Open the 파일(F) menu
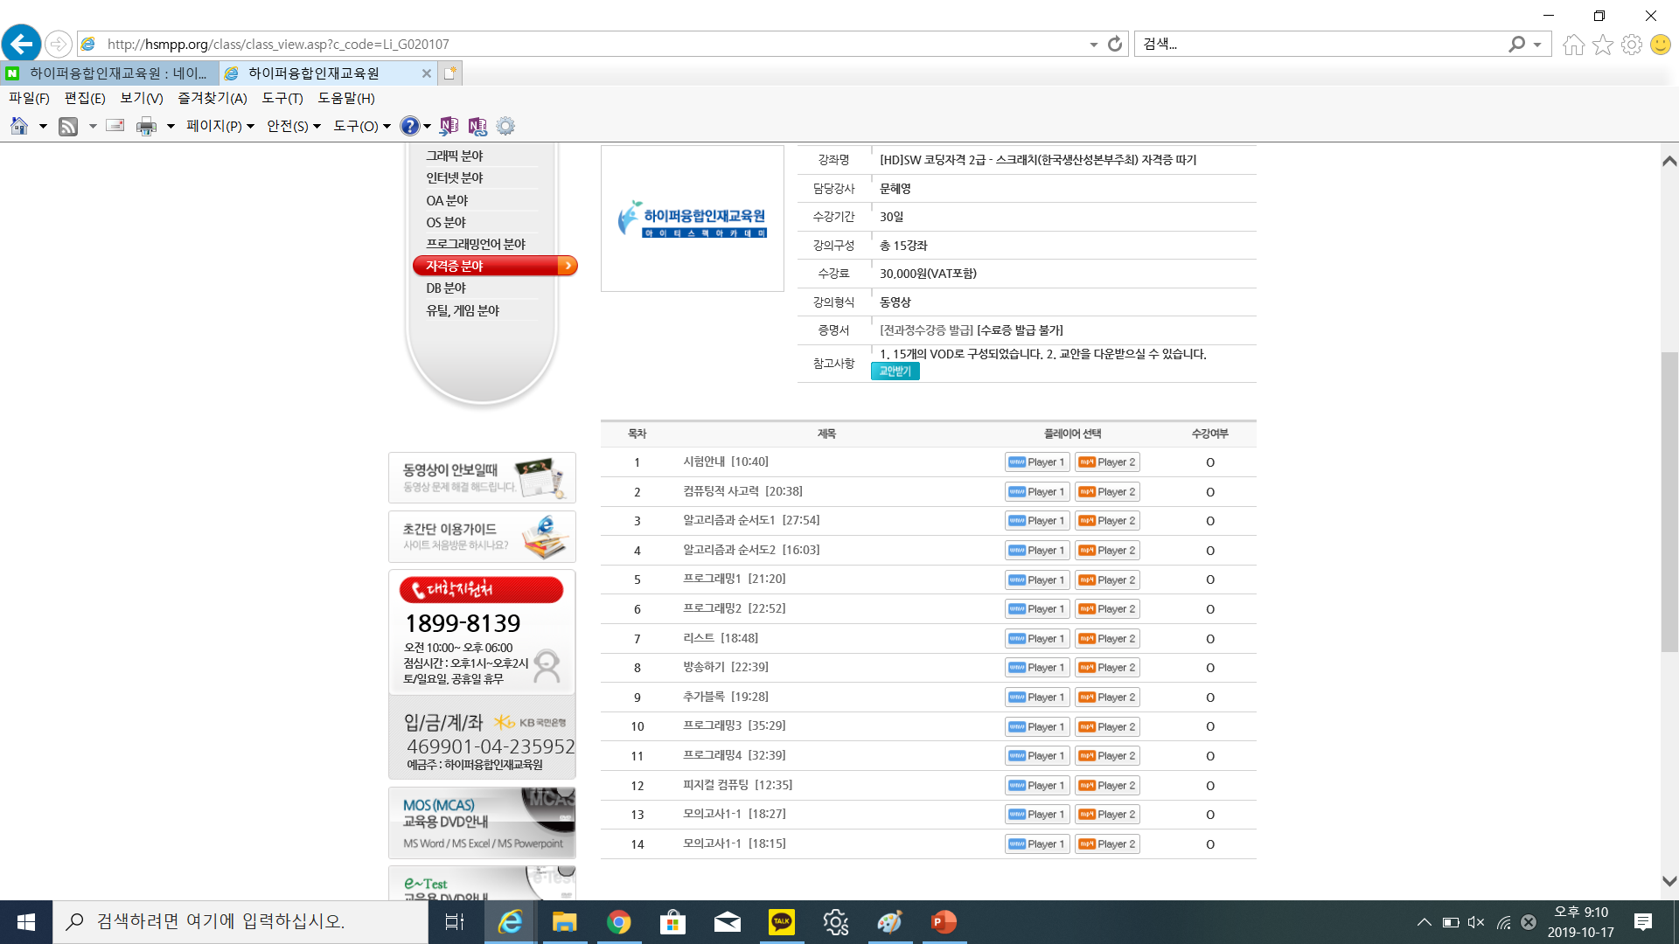This screenshot has width=1679, height=944. click(x=29, y=98)
